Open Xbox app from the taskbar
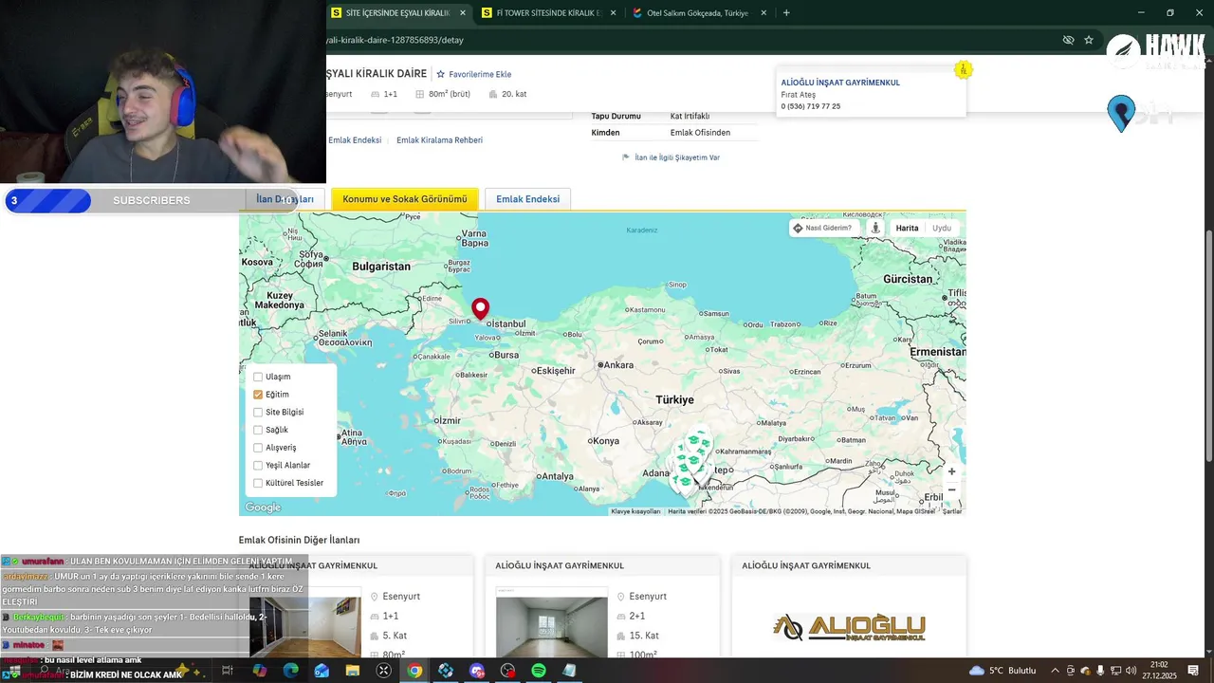The height and width of the screenshot is (683, 1214). [x=383, y=671]
